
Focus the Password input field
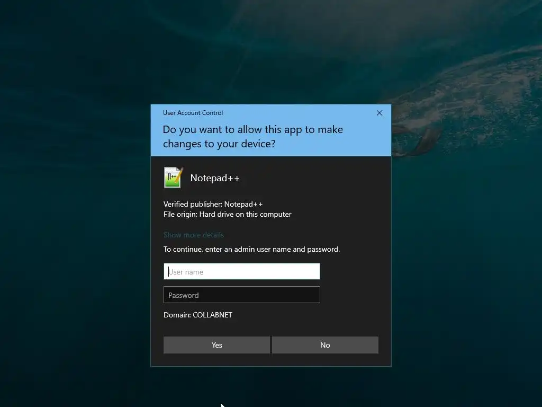click(x=241, y=295)
